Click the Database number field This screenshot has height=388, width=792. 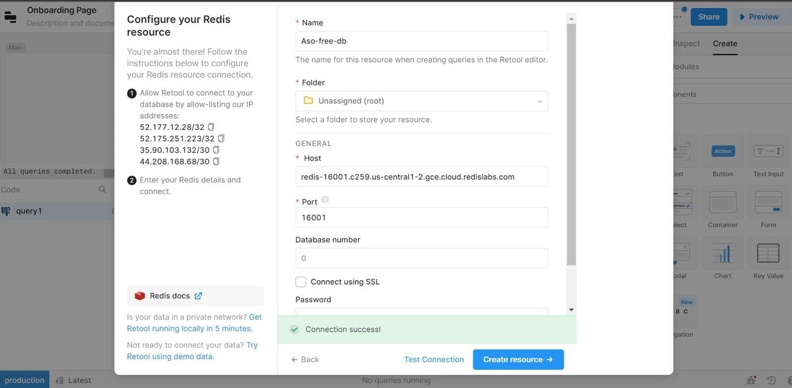click(x=421, y=258)
